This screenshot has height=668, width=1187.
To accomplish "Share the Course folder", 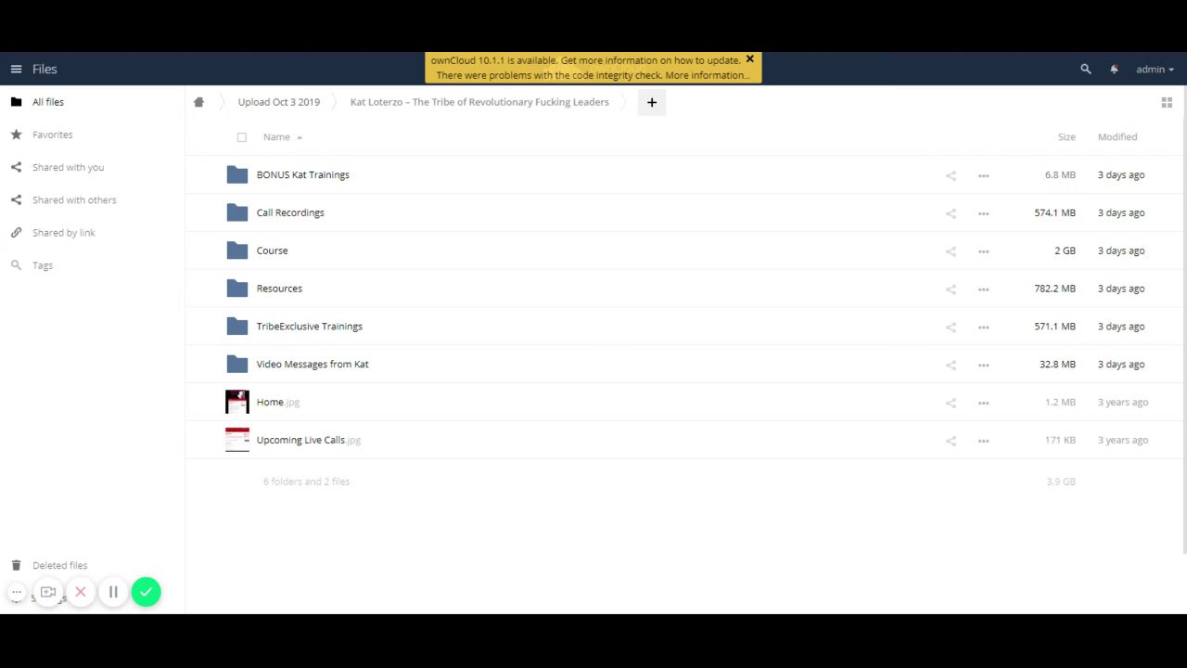I will click(951, 251).
